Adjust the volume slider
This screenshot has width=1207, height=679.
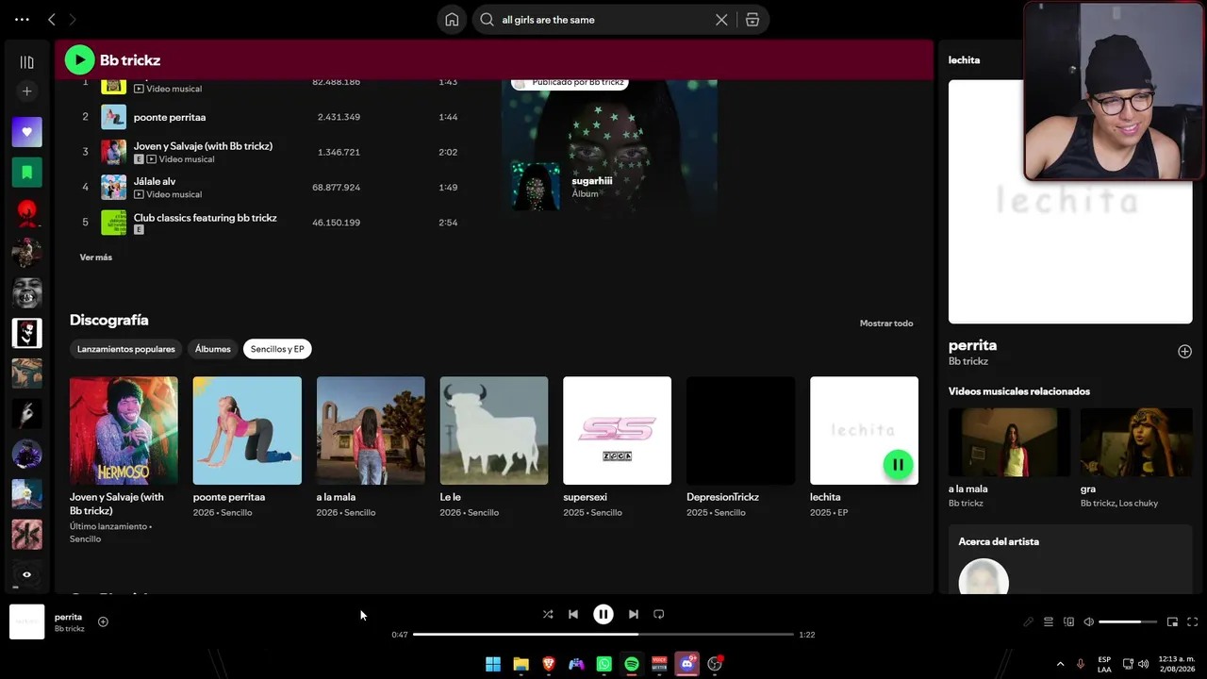(x=1128, y=621)
